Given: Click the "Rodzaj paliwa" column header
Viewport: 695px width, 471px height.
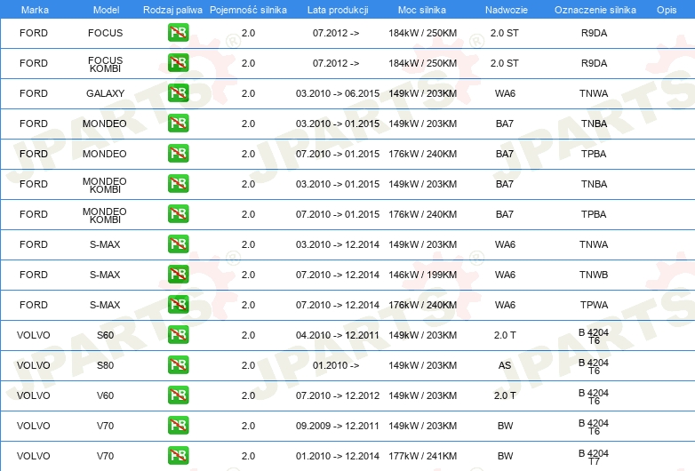Looking at the screenshot, I should tap(172, 10).
